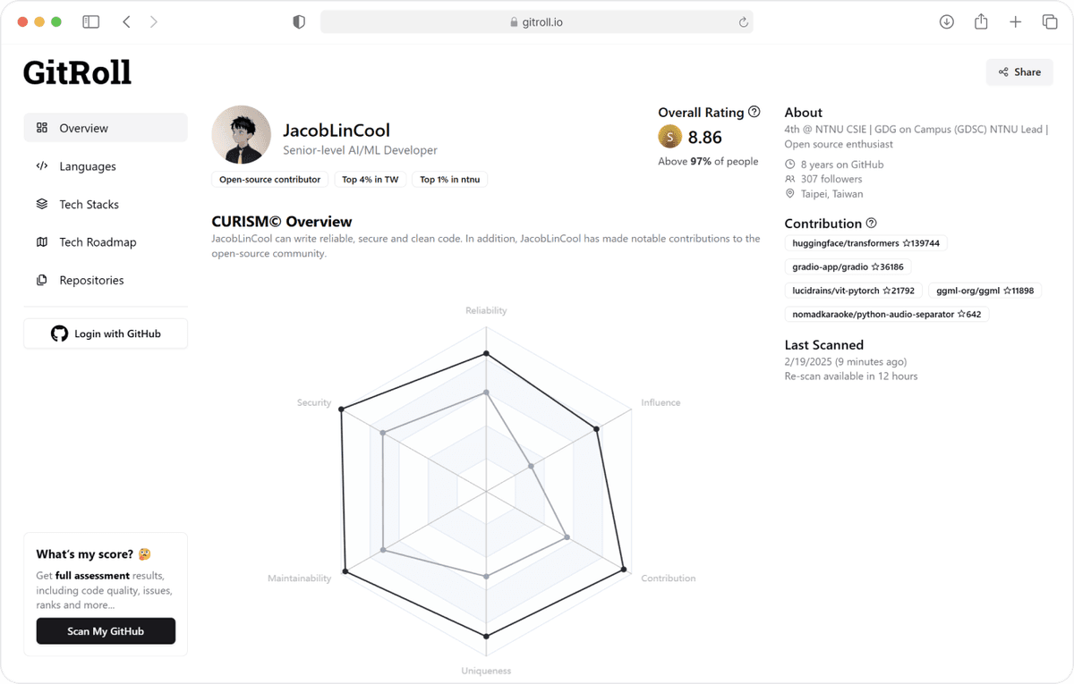Click the GitHub logo in login button
Screen dimensions: 1074x684
click(59, 333)
